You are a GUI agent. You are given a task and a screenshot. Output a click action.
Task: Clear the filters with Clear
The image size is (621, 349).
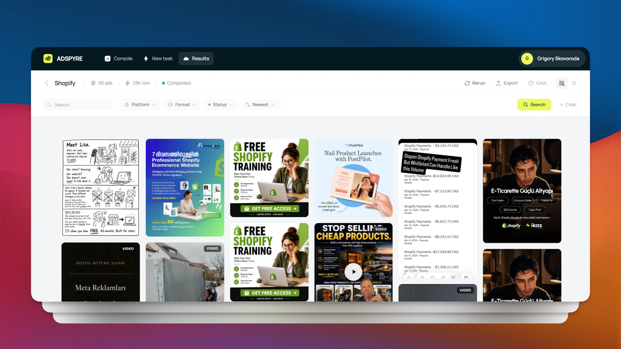568,105
